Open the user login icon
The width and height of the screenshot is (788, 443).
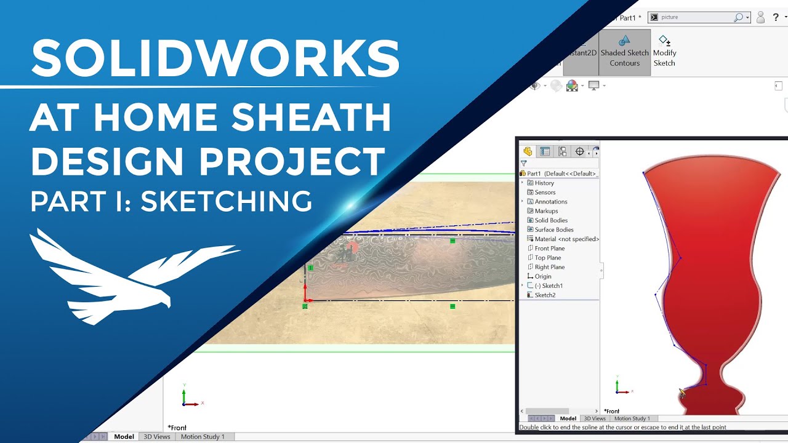[761, 17]
